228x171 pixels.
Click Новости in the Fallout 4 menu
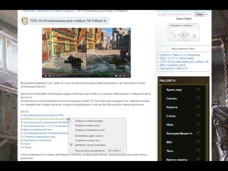tap(172, 107)
